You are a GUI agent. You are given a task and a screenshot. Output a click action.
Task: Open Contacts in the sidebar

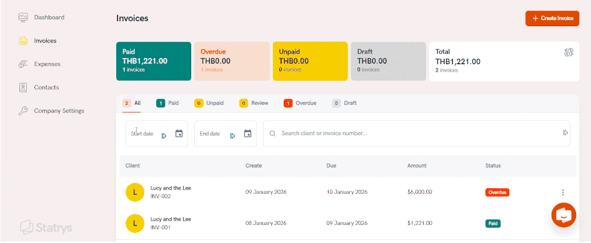click(46, 87)
